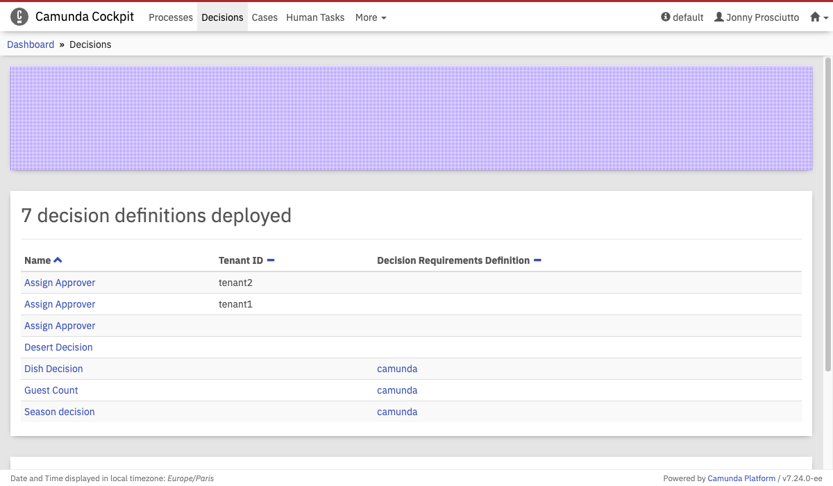833x486 pixels.
Task: Switch to the Cases tab
Action: [x=264, y=17]
